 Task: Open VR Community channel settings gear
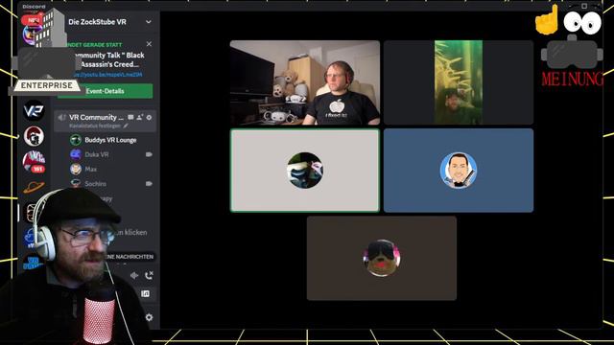[150, 117]
